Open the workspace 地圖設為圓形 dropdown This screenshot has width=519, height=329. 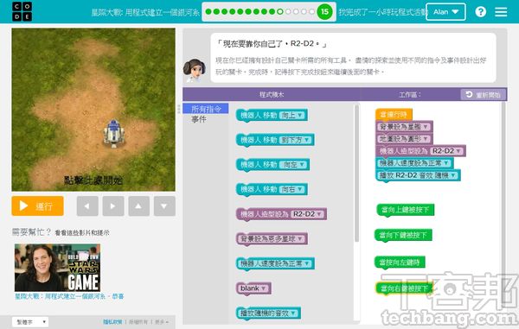coord(404,139)
